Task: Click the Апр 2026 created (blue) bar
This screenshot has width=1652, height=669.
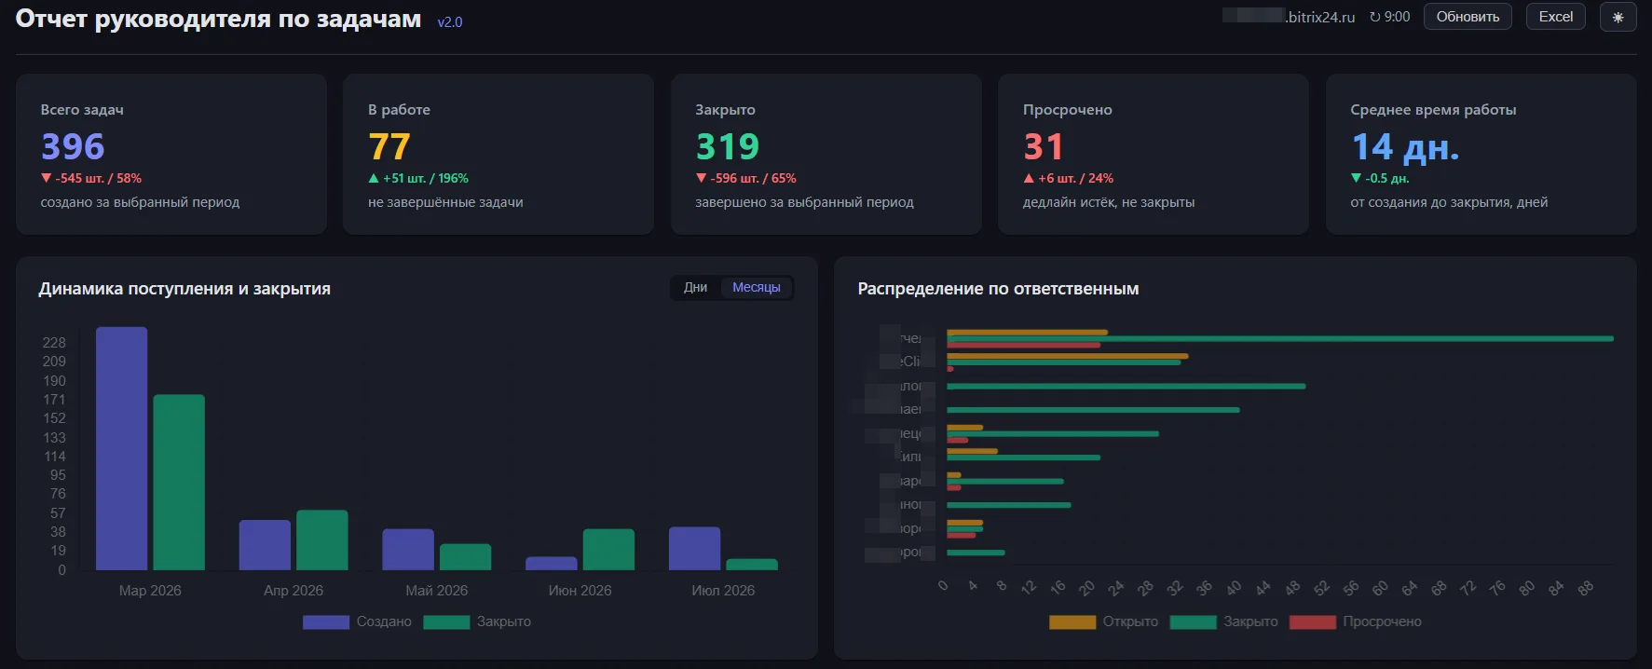Action: tap(265, 545)
